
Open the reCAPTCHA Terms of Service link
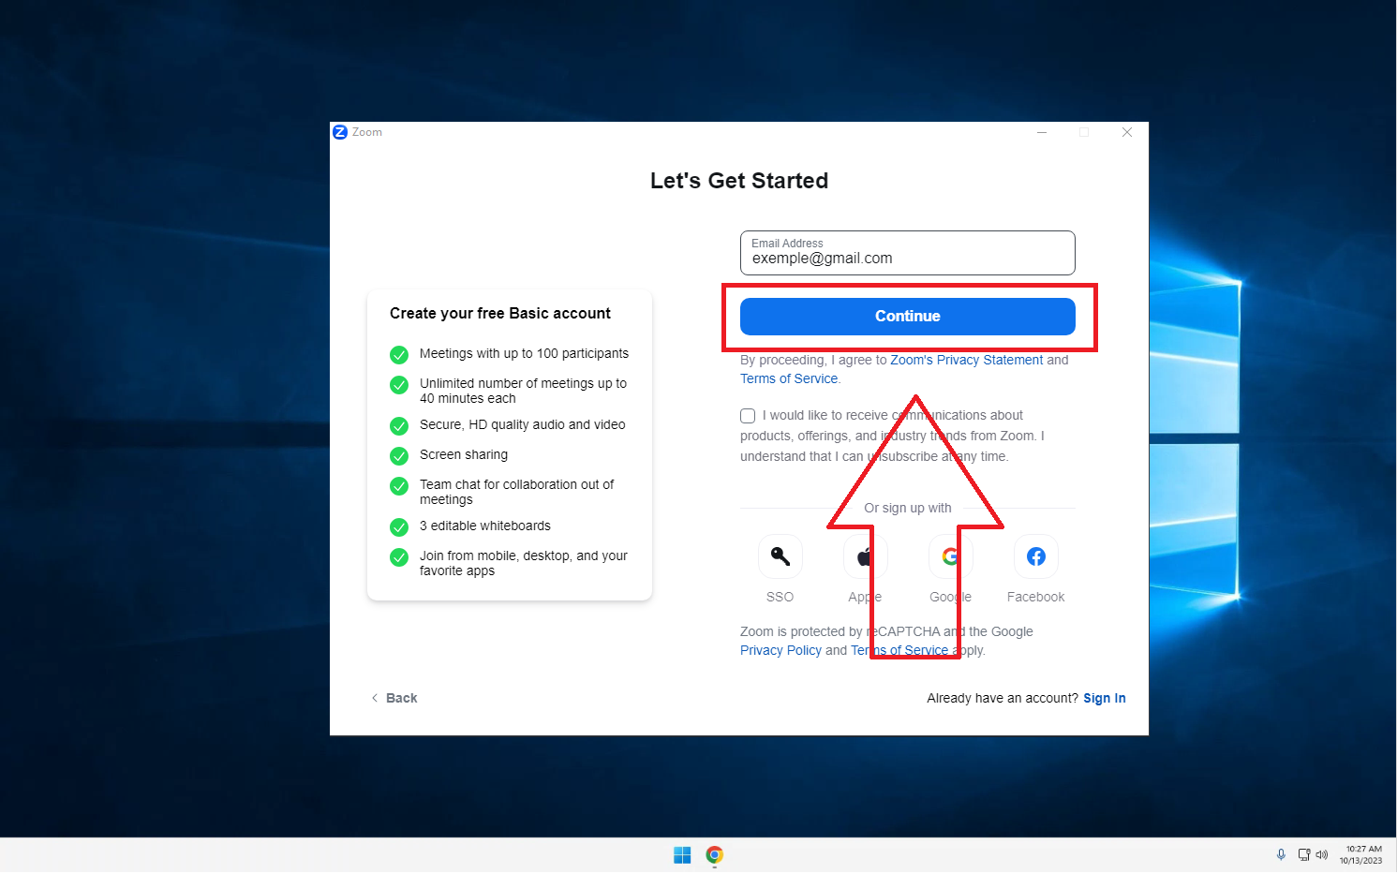(899, 650)
